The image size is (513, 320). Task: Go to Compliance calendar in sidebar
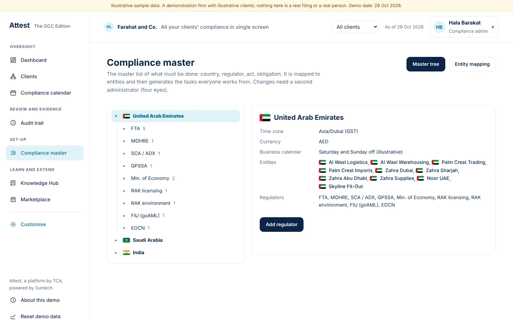(x=45, y=93)
